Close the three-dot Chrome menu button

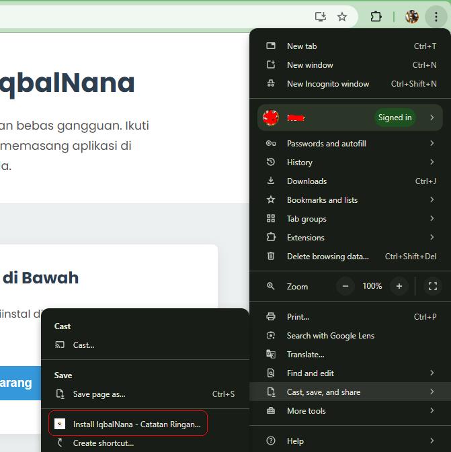(x=436, y=17)
